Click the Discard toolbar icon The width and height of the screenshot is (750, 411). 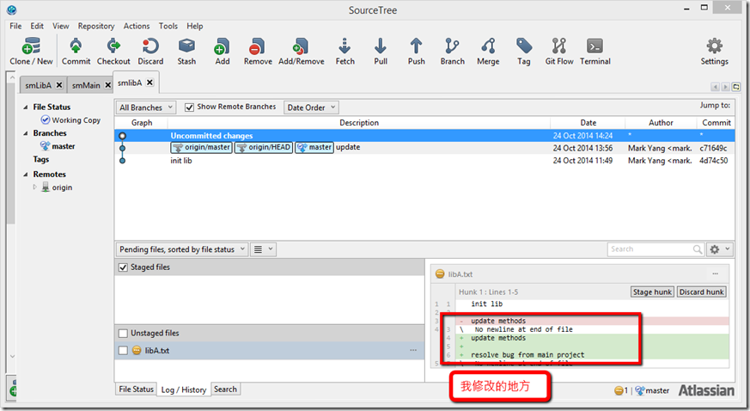[150, 52]
